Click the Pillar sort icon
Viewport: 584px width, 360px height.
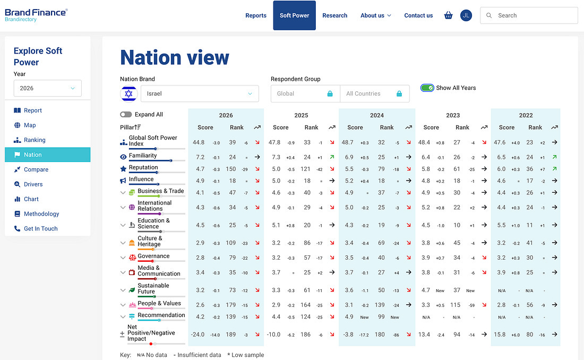pyautogui.click(x=138, y=127)
